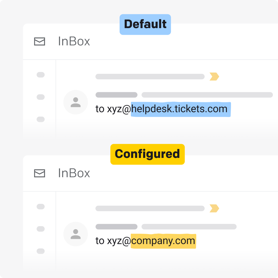Screen dimensions: 278x278
Task: Select the middle sidebar dot in the Configured panel
Action: (x=41, y=229)
